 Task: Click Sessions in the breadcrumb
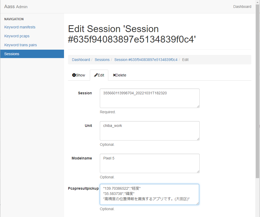tap(102, 60)
